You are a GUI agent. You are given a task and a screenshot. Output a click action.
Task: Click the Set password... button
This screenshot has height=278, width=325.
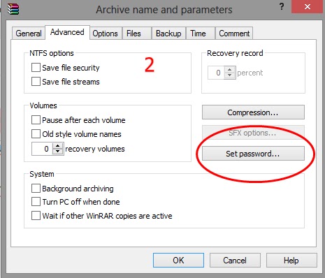click(x=253, y=154)
